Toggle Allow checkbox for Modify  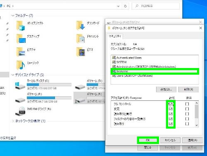171,109
